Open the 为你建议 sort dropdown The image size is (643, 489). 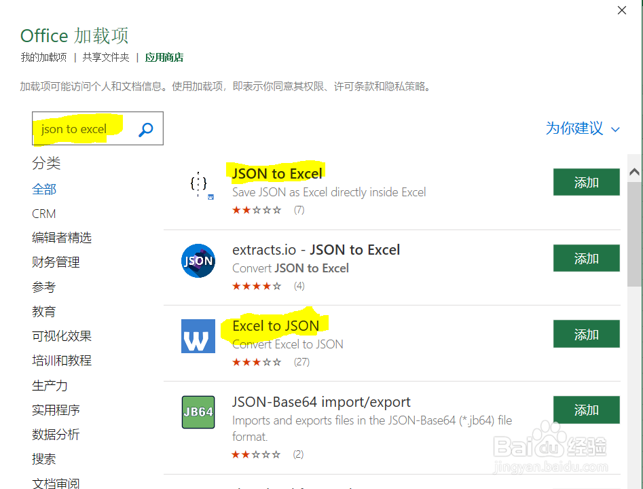[x=583, y=128]
